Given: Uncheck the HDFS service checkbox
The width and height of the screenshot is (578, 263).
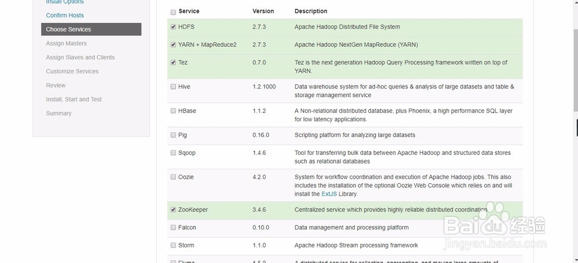Looking at the screenshot, I should [173, 27].
